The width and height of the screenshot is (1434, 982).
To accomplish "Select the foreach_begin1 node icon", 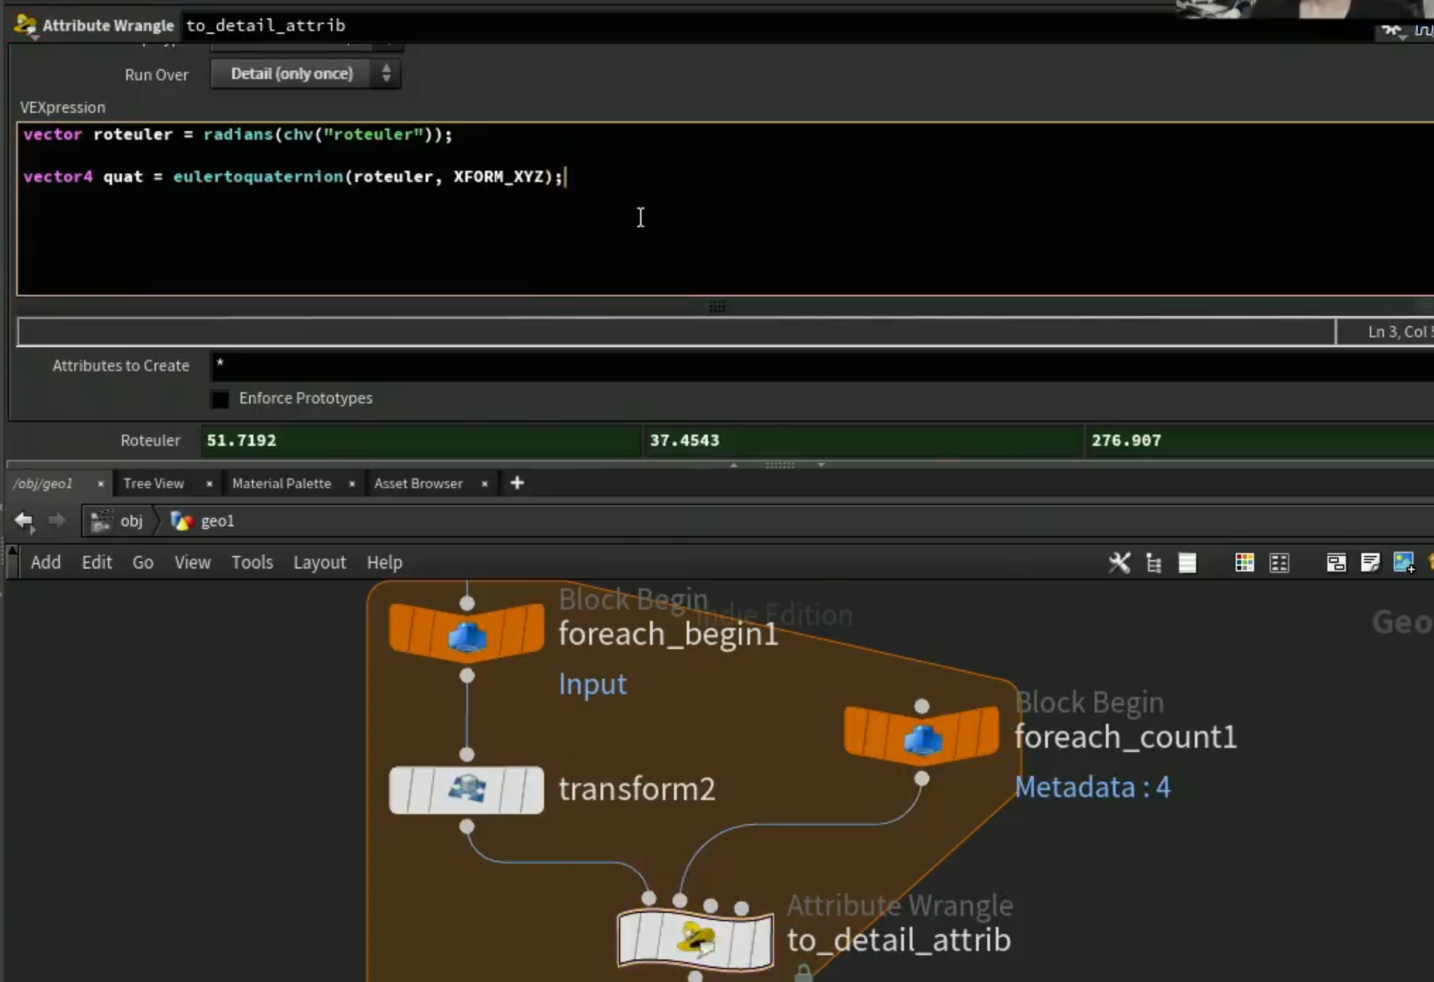I will 466,633.
